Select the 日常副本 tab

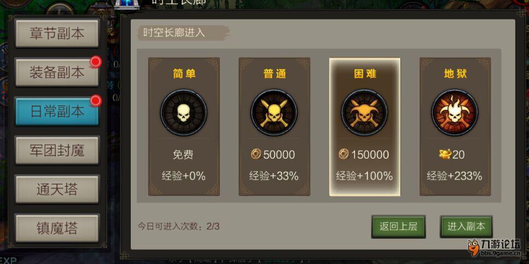click(57, 111)
